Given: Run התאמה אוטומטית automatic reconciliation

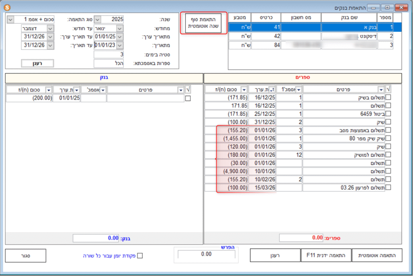Looking at the screenshot, I should (377, 255).
